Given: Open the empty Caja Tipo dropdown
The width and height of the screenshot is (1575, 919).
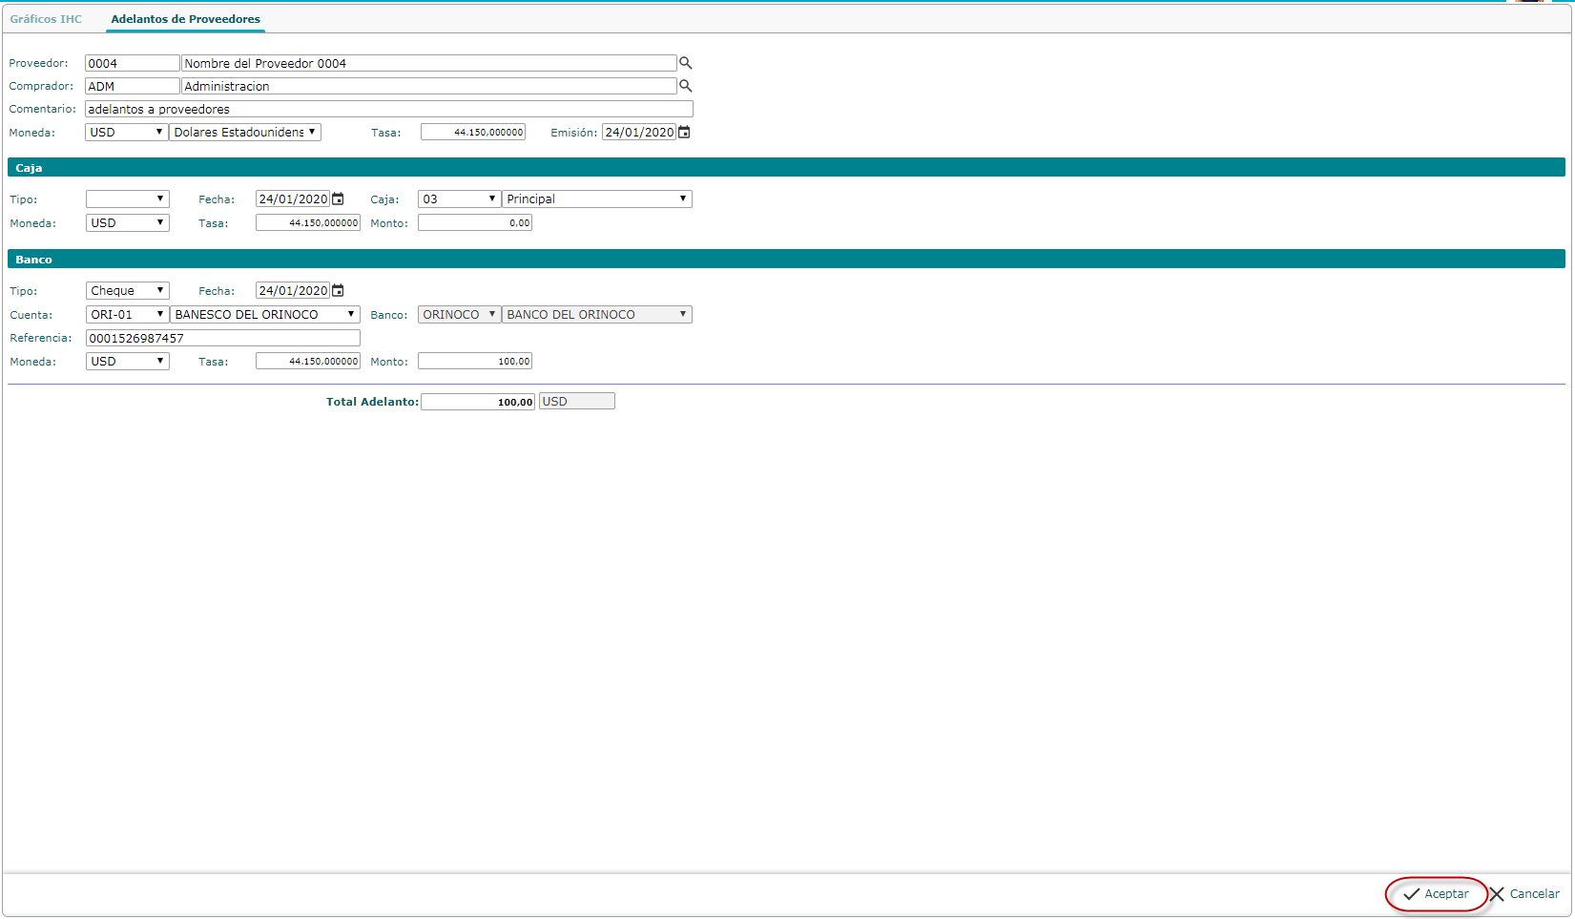Looking at the screenshot, I should pos(127,199).
